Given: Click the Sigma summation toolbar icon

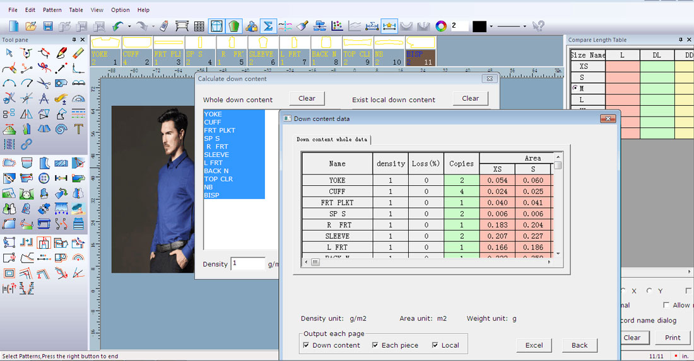Looking at the screenshot, I should tap(268, 26).
